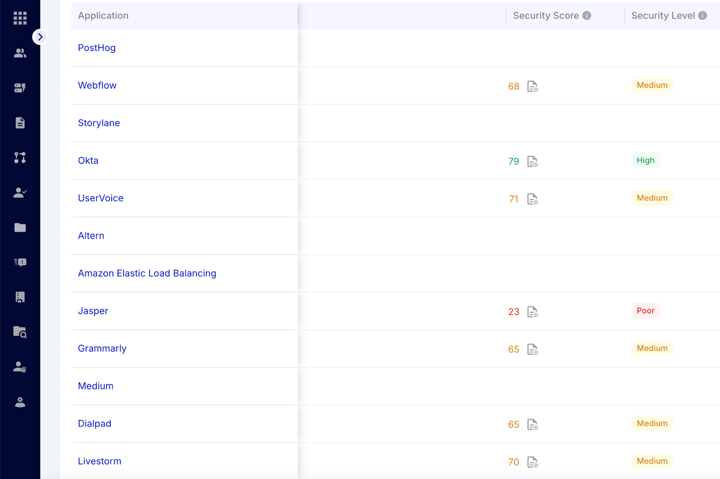The height and width of the screenshot is (479, 720).
Task: Open Amazon Elastic Load Balancing link
Action: 147,273
